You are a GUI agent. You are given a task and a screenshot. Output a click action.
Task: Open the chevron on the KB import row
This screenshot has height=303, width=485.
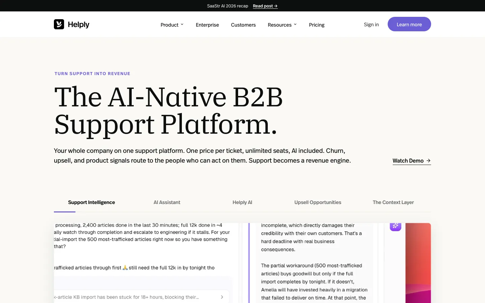coord(222,297)
